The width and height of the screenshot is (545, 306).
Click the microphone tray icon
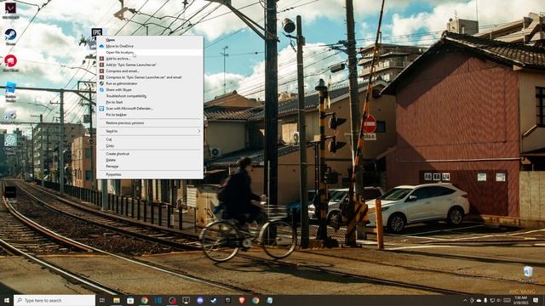tap(485, 300)
